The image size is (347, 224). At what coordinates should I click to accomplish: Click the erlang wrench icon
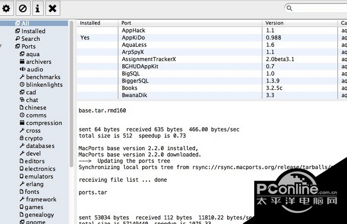click(x=22, y=184)
